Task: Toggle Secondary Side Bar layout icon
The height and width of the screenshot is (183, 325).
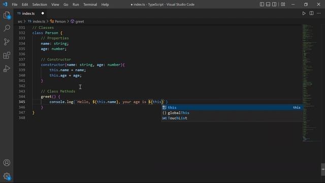Action: tap(274, 5)
